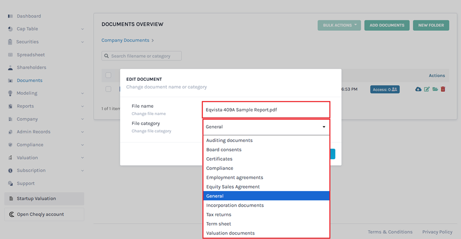Click the File name text field
Viewport: 461px width, 239px height.
tap(266, 110)
